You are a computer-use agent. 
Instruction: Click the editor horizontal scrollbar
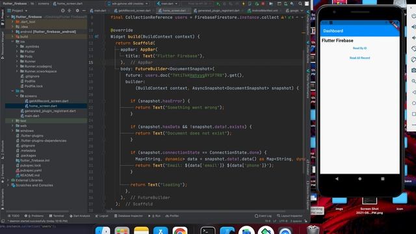tap(196, 211)
